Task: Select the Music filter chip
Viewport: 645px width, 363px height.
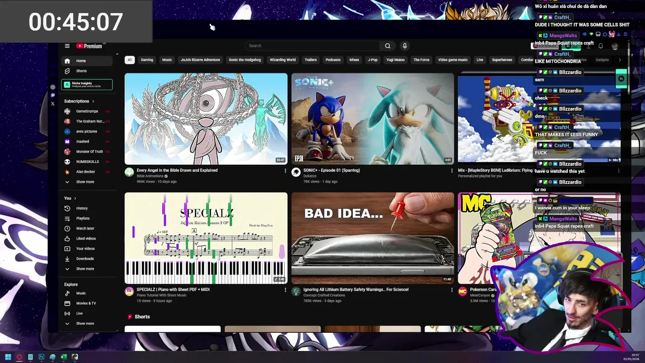Action: [x=167, y=60]
